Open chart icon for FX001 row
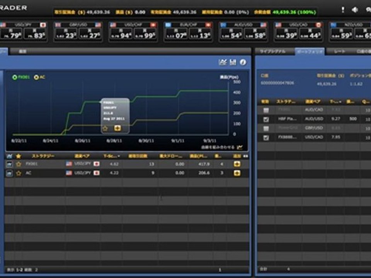The width and height of the screenshot is (371, 278). pyautogui.click(x=9, y=164)
